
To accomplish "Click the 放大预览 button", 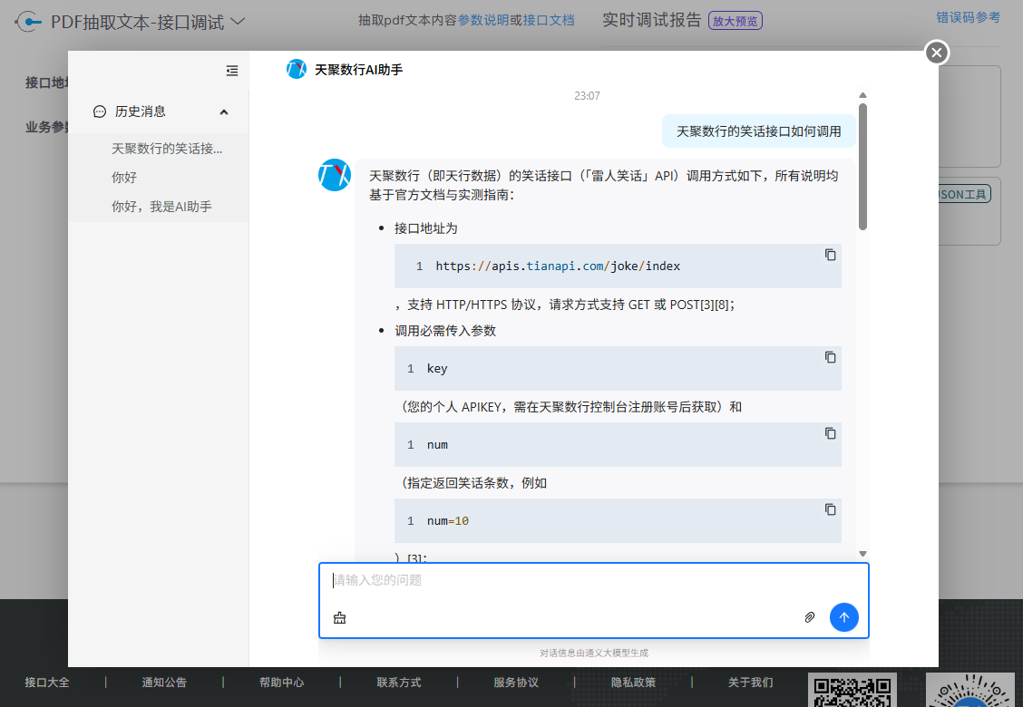I will 735,20.
